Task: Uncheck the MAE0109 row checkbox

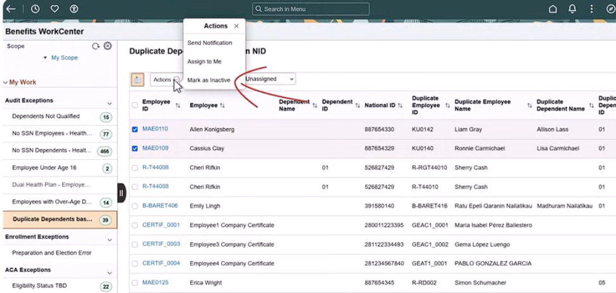Action: [135, 148]
